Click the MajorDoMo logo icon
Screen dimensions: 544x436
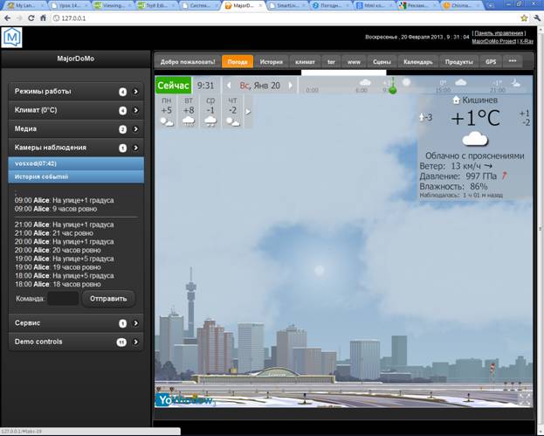coord(12,38)
